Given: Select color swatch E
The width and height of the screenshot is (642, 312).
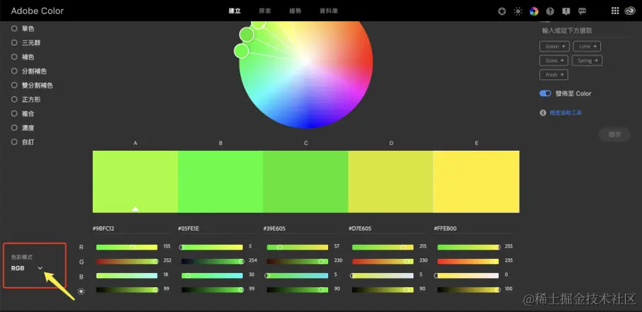Looking at the screenshot, I should (476, 182).
